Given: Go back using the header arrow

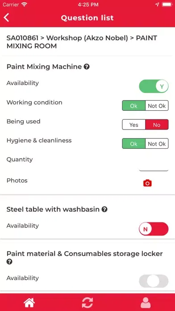Looking at the screenshot, I should (6, 18).
